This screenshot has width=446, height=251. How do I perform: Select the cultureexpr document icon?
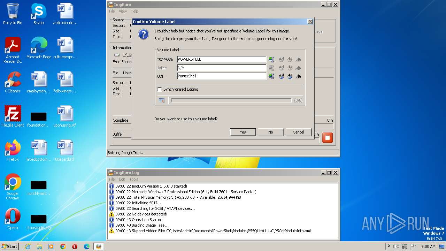point(65,48)
